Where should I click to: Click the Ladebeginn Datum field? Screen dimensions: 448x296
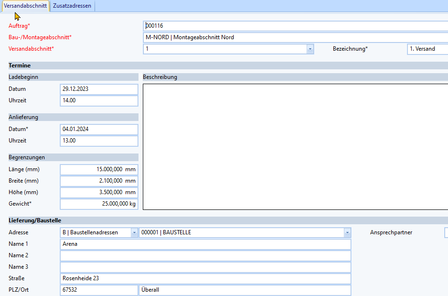point(99,89)
